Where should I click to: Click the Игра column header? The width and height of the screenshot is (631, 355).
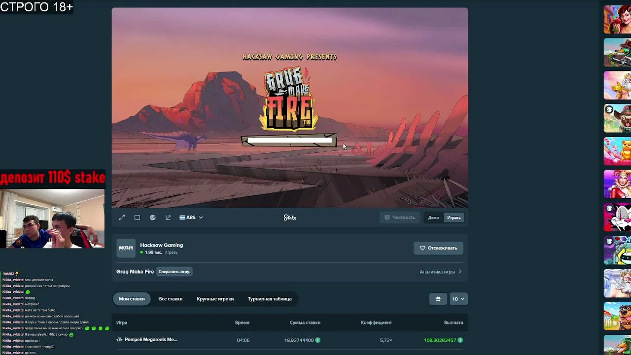pyautogui.click(x=122, y=322)
